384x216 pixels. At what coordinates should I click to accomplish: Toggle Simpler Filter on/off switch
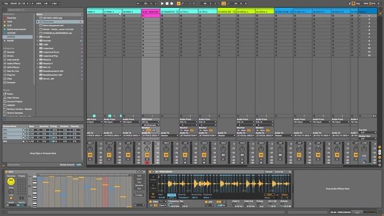tap(151, 202)
